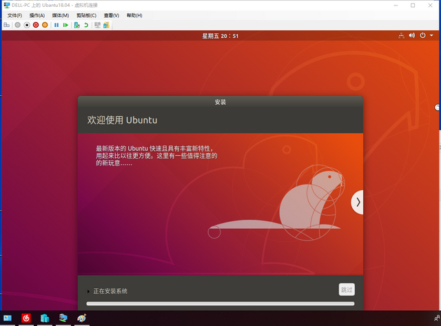Click the Turn Off (black square) toolbar icon
Screen dimensions: 441x326
coord(27,25)
